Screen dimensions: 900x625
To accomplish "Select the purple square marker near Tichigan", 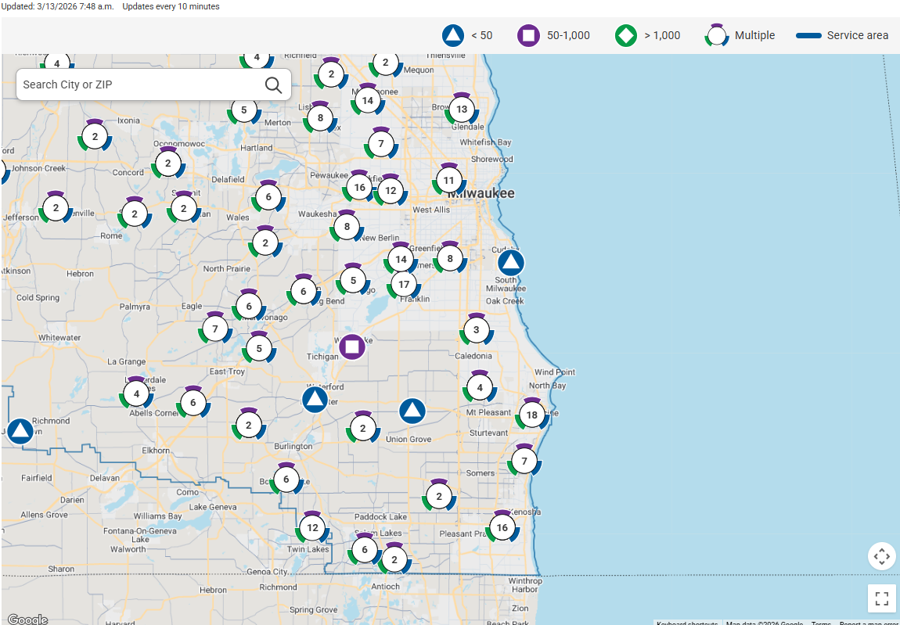I will pos(352,347).
